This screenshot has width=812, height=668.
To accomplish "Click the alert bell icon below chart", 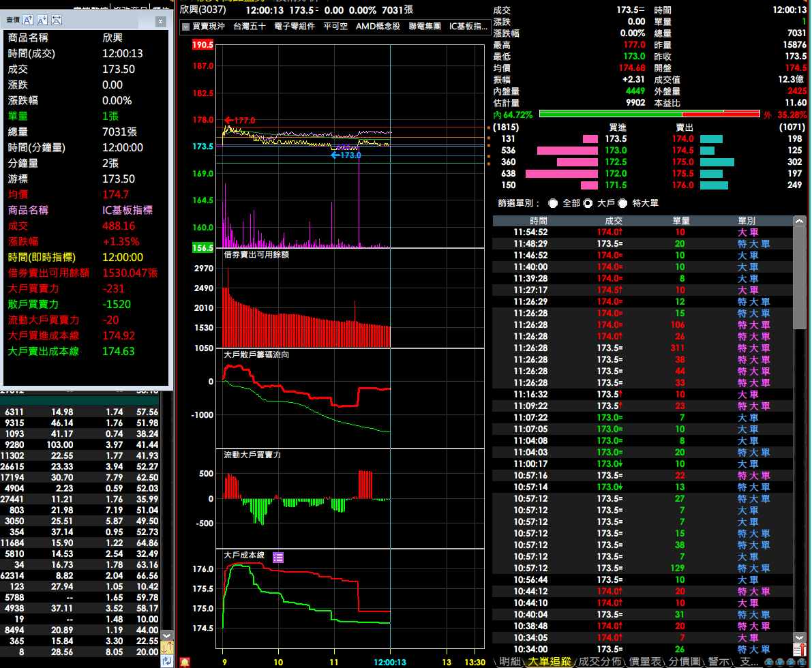I will click(x=184, y=662).
